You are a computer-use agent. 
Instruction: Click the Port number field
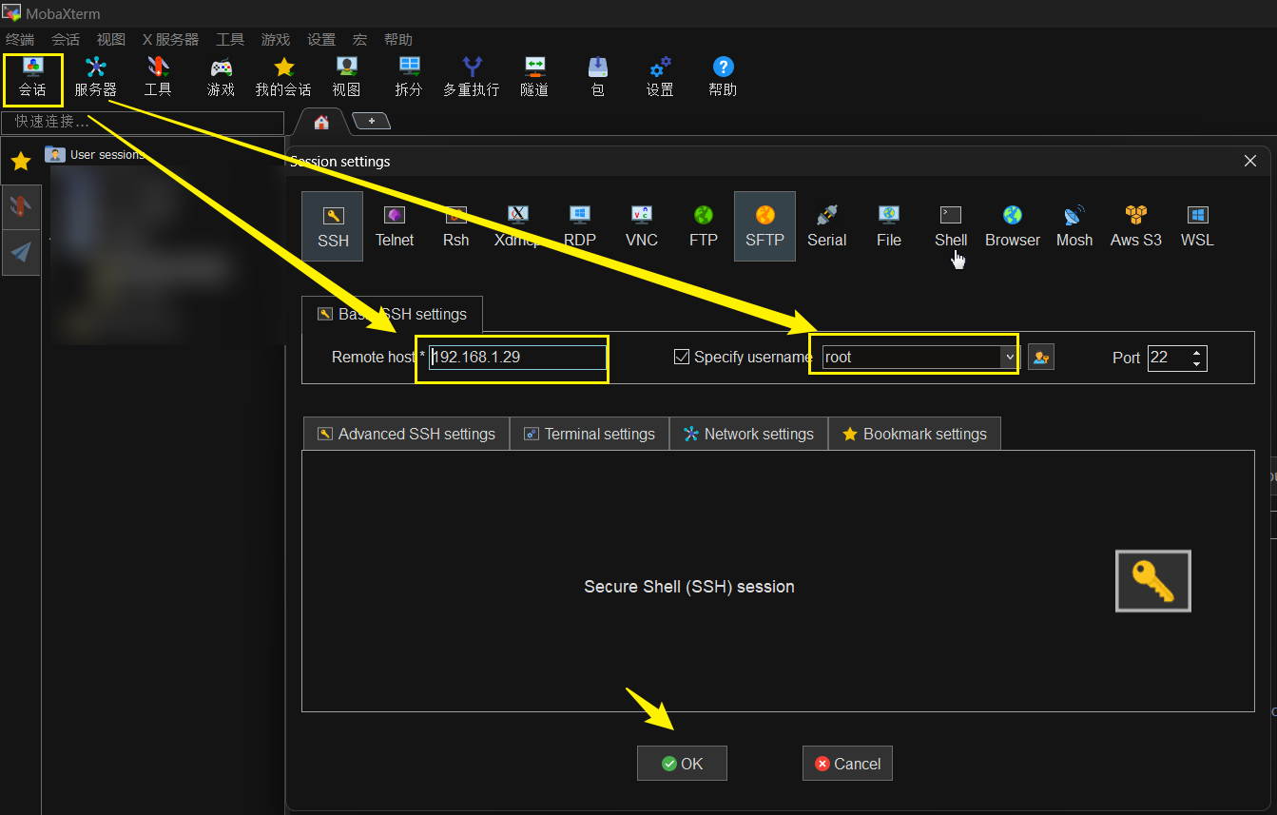coord(1169,358)
